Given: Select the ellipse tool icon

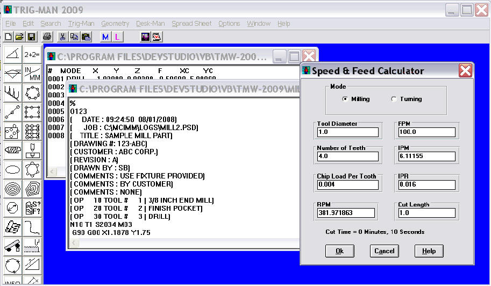Looking at the screenshot, I should tap(12, 169).
